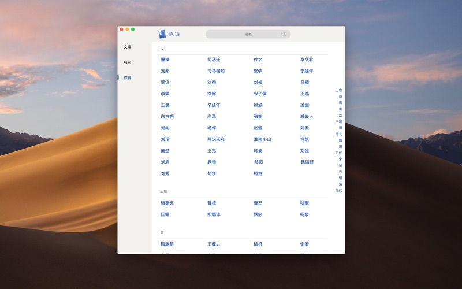Open author 辛延年
Screen dimensions: 462x289
(x=214, y=105)
